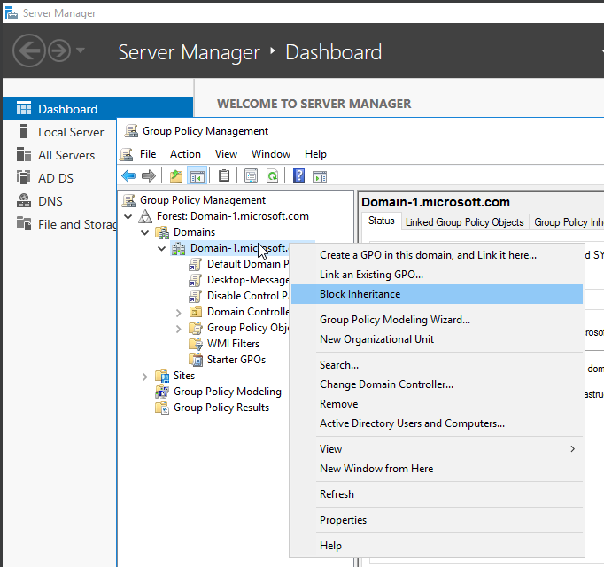Screen dimensions: 604x567
Task: Click the Dashboard sidebar icon
Action: tap(24, 108)
